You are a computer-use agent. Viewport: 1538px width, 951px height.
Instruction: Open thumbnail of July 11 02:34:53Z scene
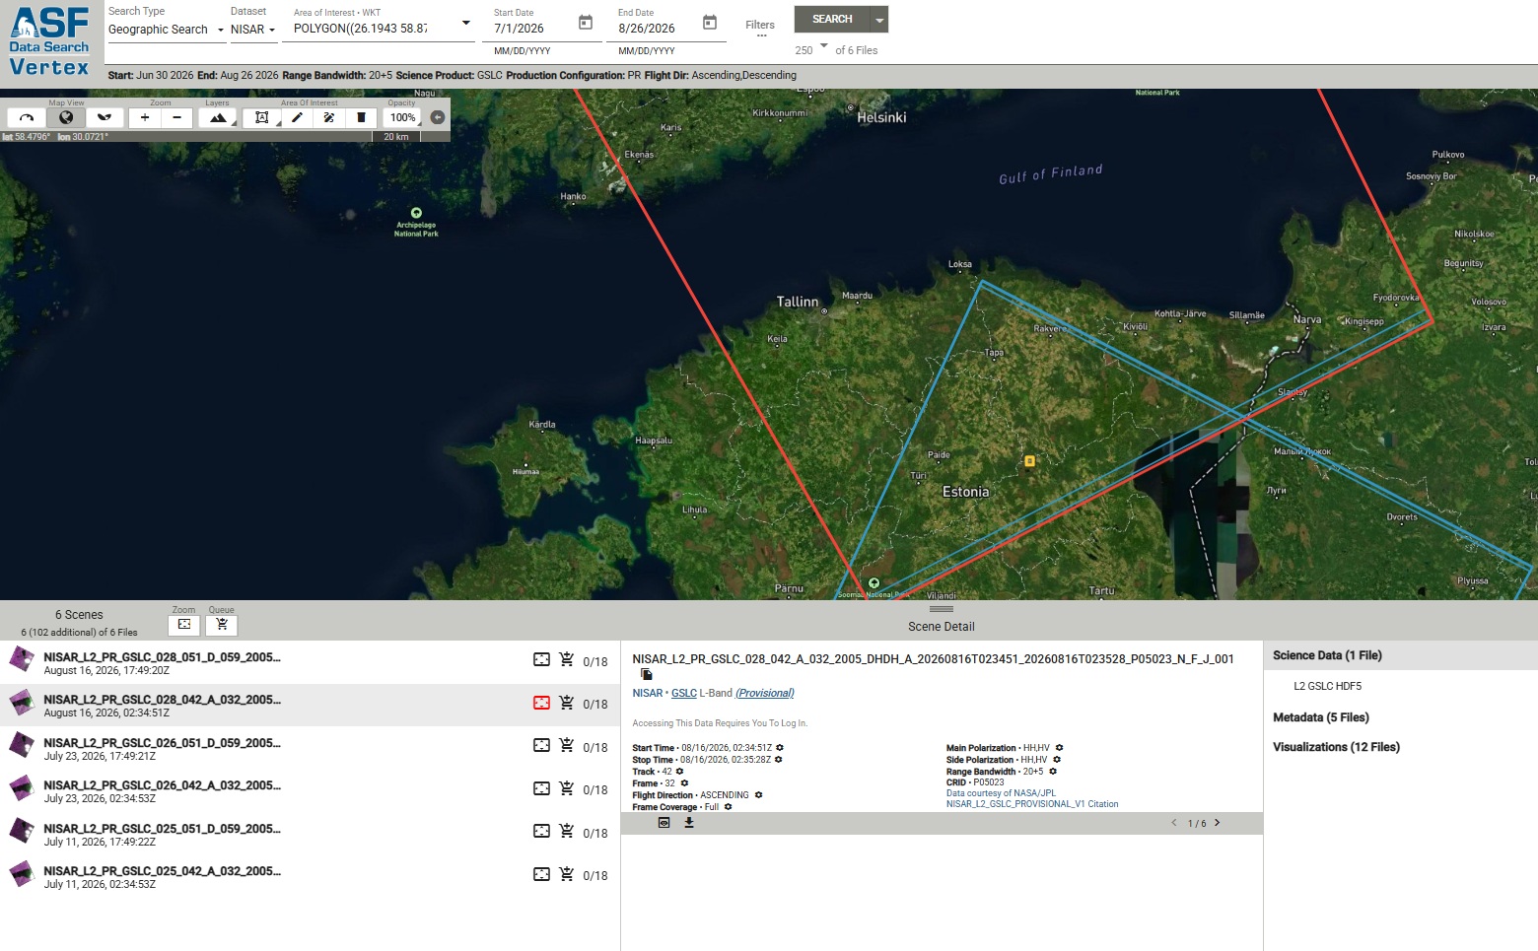(22, 874)
